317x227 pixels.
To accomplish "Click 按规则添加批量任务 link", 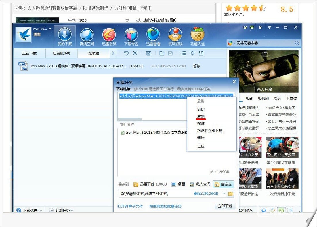I will tap(165, 206).
